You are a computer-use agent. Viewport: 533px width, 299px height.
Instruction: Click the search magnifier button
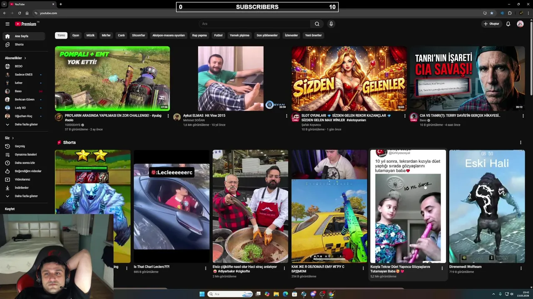[x=317, y=24]
